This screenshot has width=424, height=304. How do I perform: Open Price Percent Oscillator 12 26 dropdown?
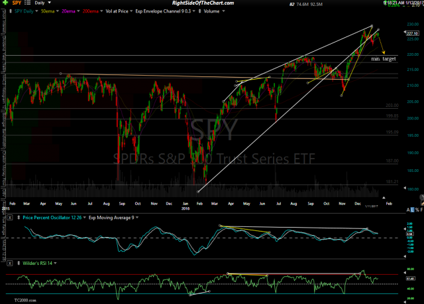coord(85,218)
